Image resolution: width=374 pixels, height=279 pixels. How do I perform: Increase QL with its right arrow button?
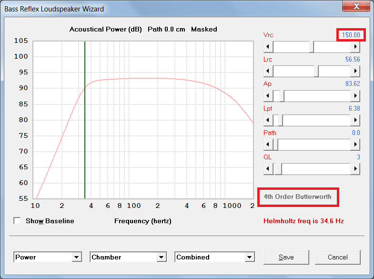(x=355, y=169)
